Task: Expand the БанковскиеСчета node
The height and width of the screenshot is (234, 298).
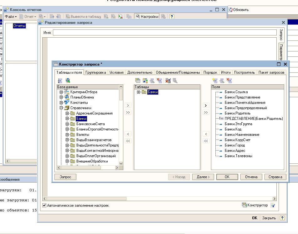Action: point(67,124)
